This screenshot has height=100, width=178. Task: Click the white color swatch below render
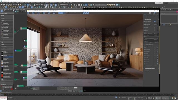75,88
